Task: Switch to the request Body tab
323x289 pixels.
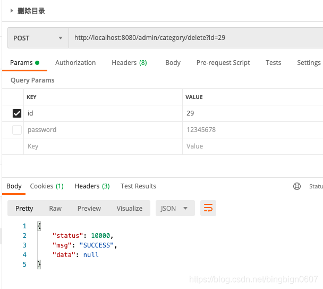Action: point(173,63)
